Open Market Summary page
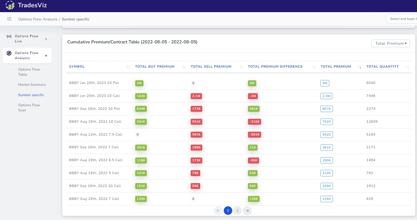The image size is (417, 220). 32,85
